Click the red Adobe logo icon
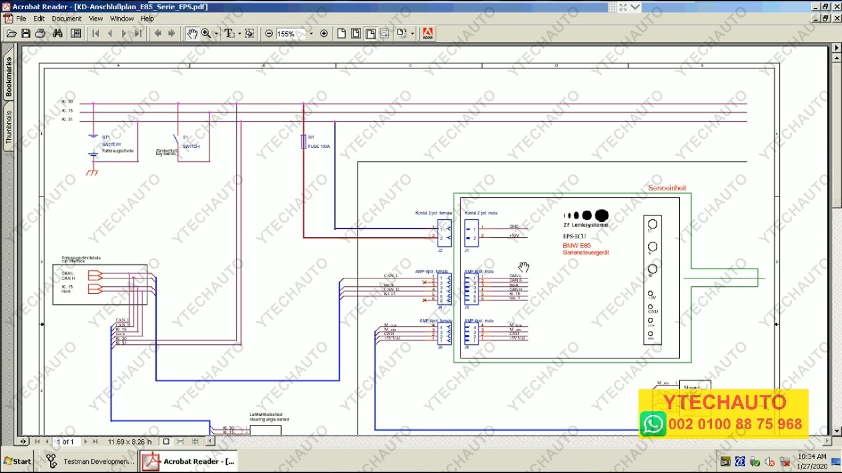842x473 pixels. click(427, 33)
